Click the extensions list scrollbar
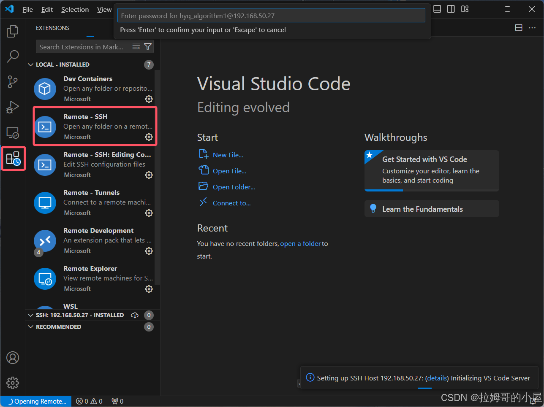This screenshot has width=544, height=407. [x=157, y=177]
